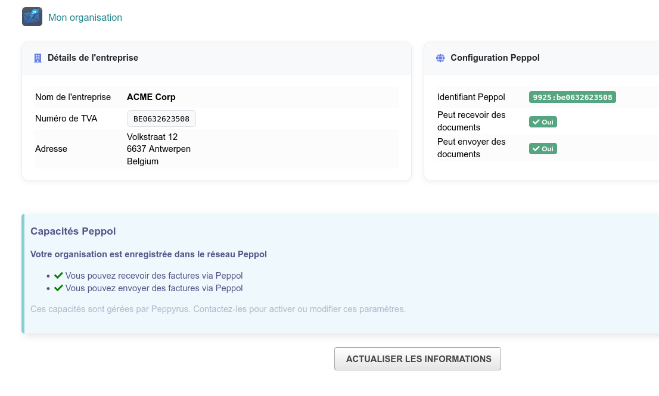Select the Peppol identifier badge 9925:be0632623508
659x396 pixels.
tap(573, 97)
